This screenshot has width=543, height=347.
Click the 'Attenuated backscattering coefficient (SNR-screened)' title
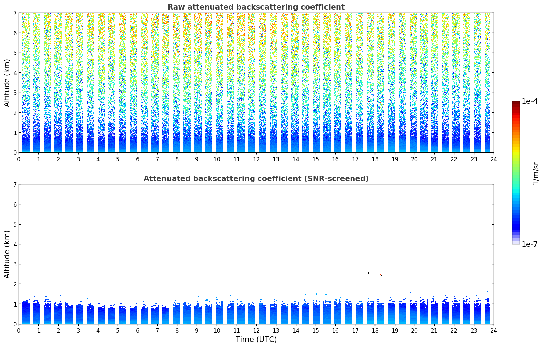[x=256, y=179]
